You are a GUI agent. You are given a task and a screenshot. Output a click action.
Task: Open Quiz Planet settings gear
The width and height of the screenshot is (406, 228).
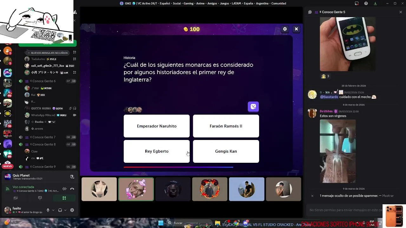[285, 29]
